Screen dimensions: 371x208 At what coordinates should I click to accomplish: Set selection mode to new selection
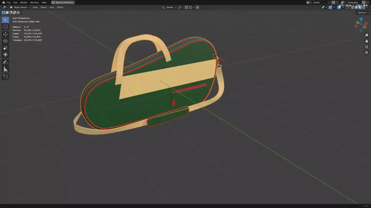pos(3,13)
